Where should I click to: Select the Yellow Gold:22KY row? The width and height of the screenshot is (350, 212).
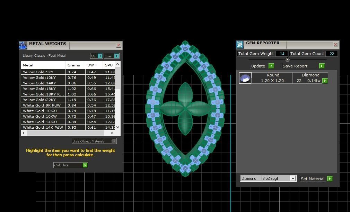(68, 100)
